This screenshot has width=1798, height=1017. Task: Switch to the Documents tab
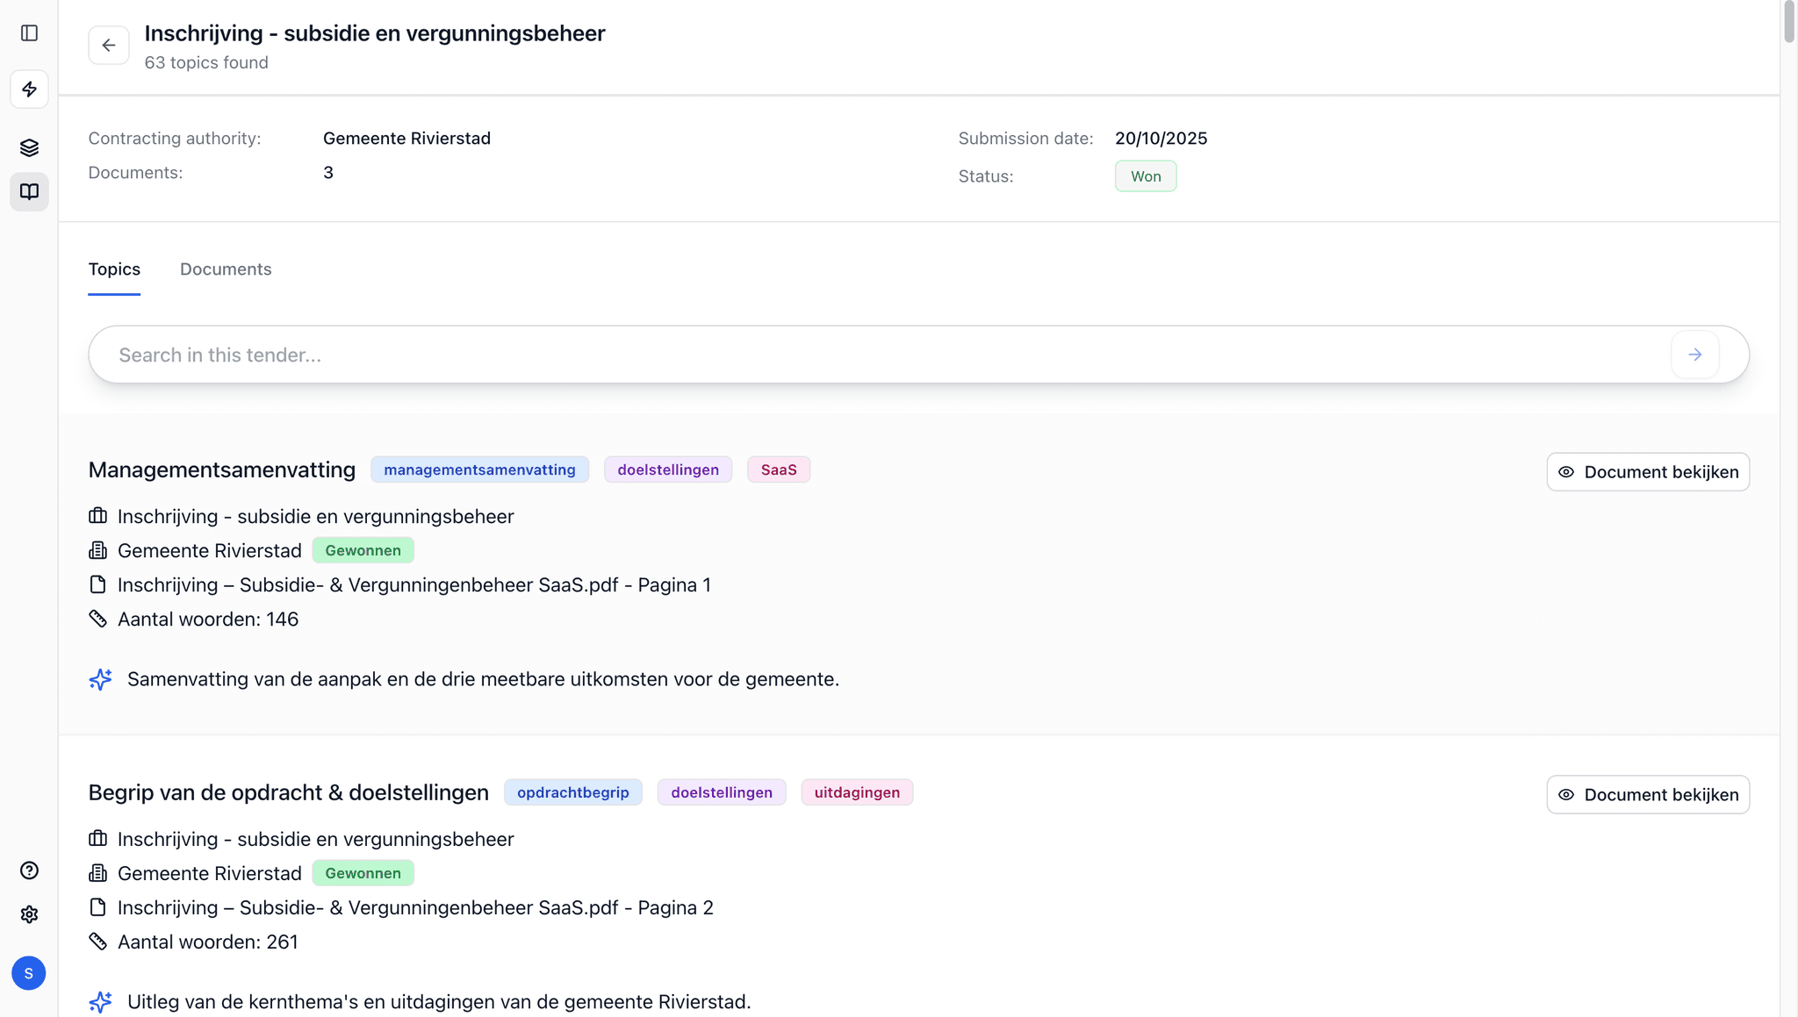(226, 269)
